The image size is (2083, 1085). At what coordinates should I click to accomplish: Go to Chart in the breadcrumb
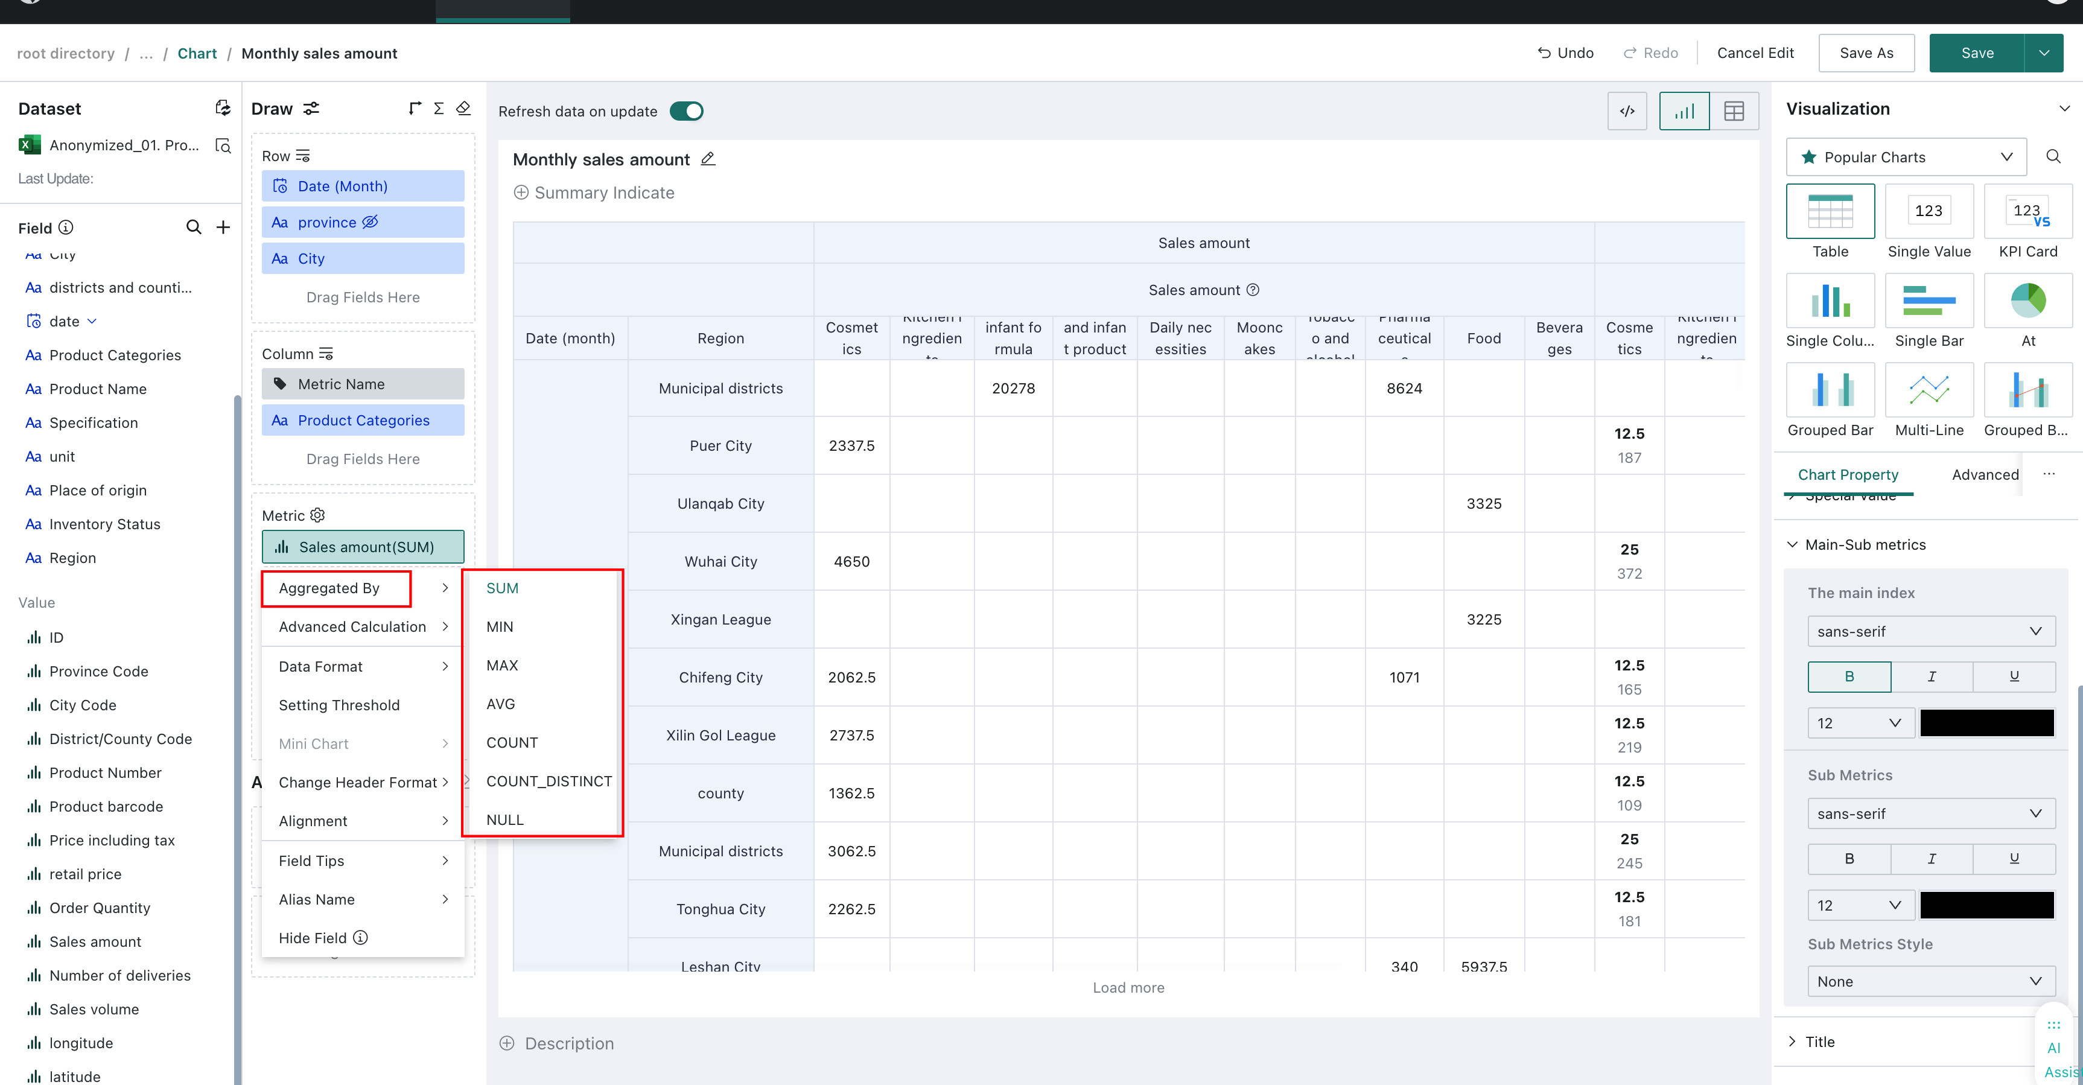(x=197, y=53)
